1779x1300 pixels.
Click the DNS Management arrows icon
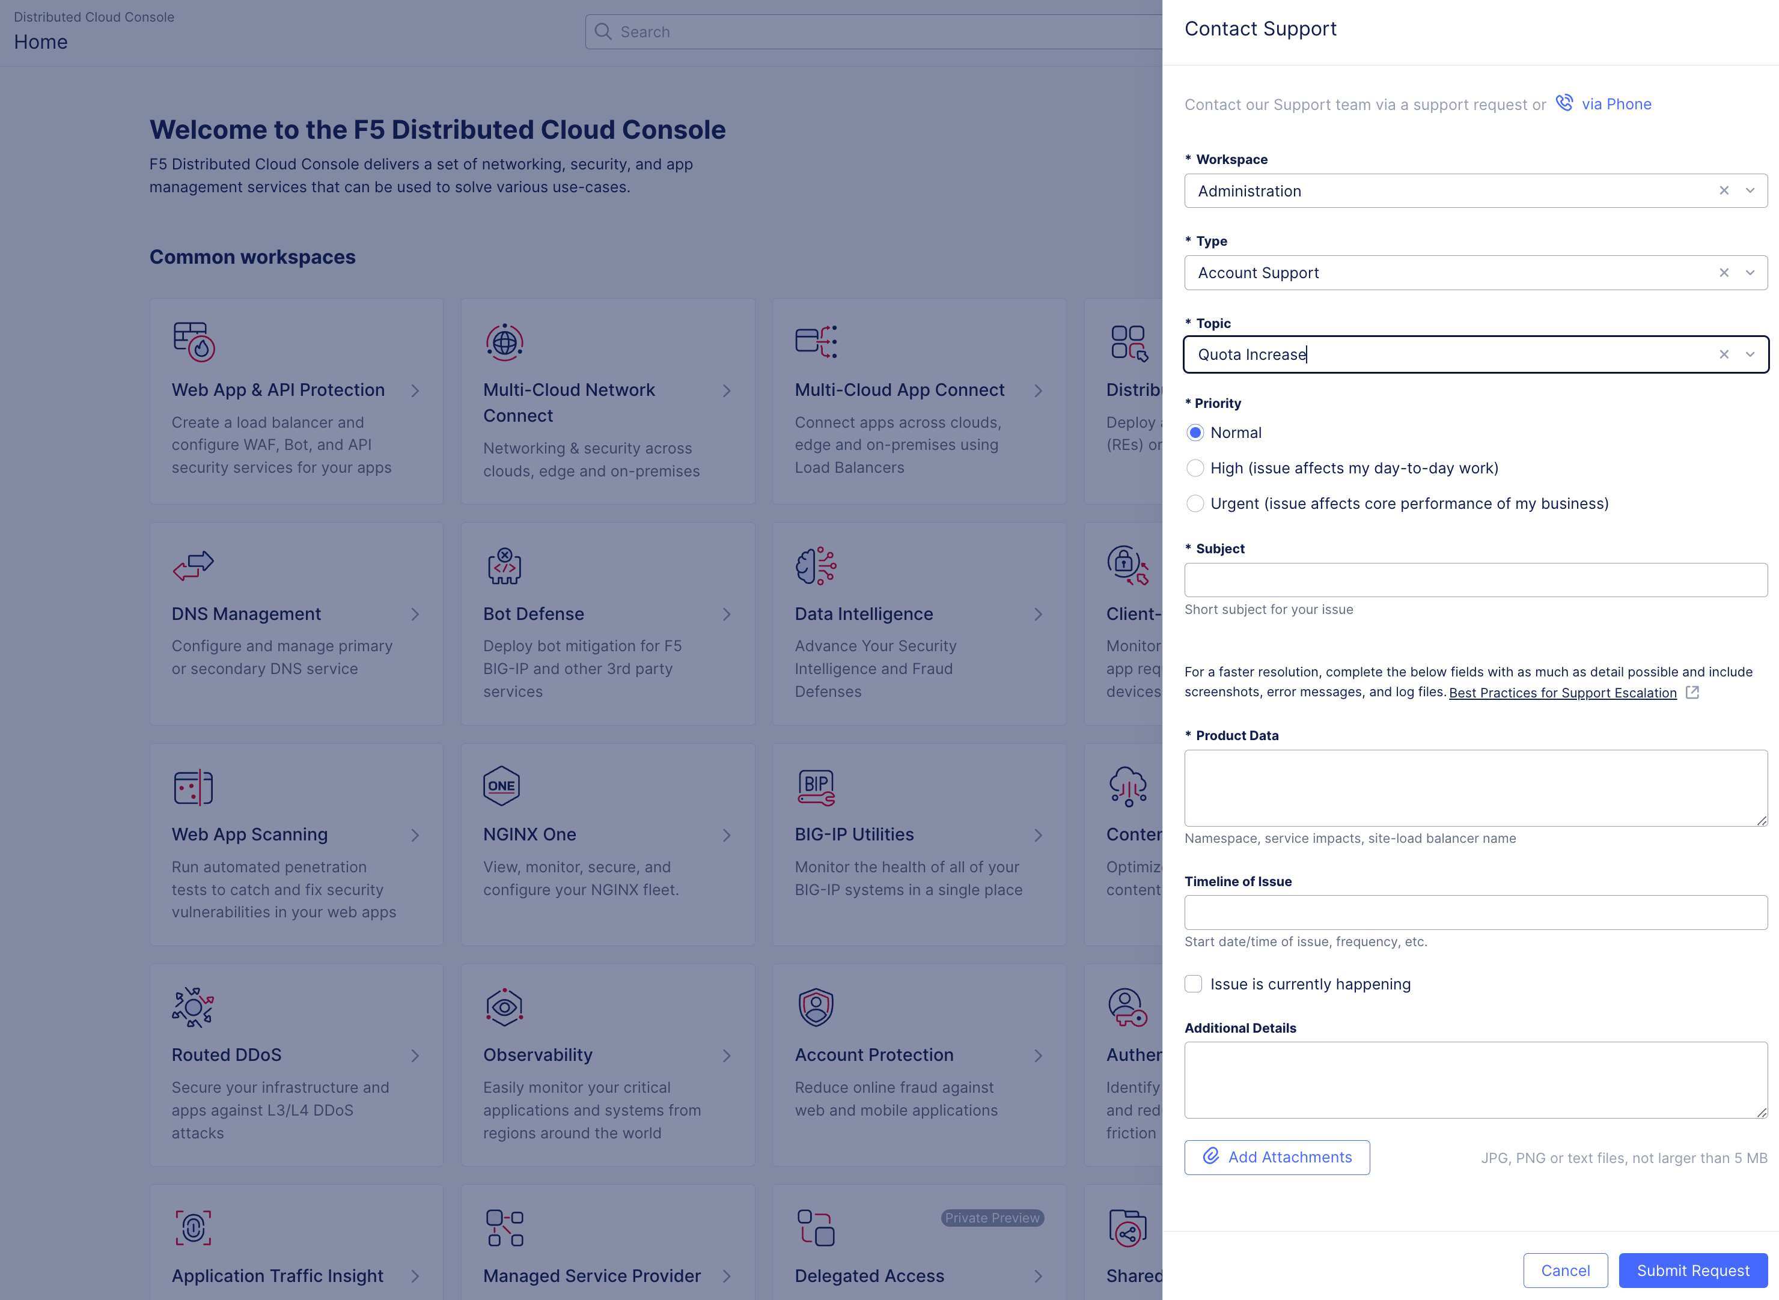click(x=193, y=564)
